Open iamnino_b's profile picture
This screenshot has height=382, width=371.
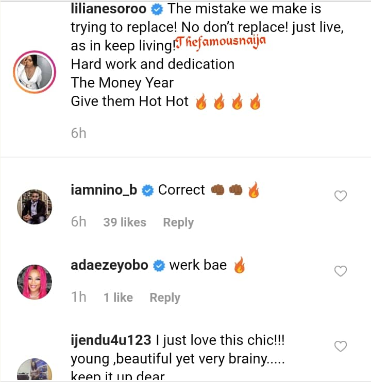tap(35, 206)
